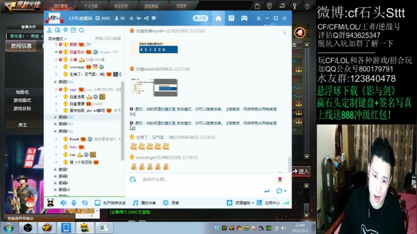Open the chat bubble options dropdown

(281, 191)
